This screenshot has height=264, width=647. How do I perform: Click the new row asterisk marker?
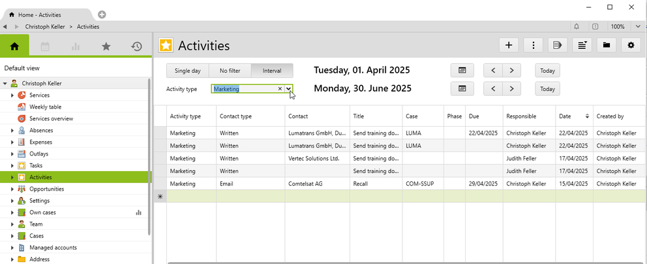[160, 196]
